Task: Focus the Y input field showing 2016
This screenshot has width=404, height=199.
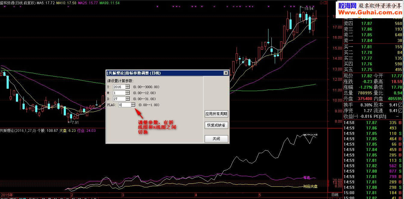Action: [x=119, y=87]
